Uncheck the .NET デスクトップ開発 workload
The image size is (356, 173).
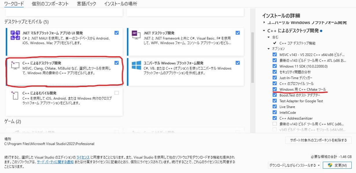pyautogui.click(x=238, y=33)
